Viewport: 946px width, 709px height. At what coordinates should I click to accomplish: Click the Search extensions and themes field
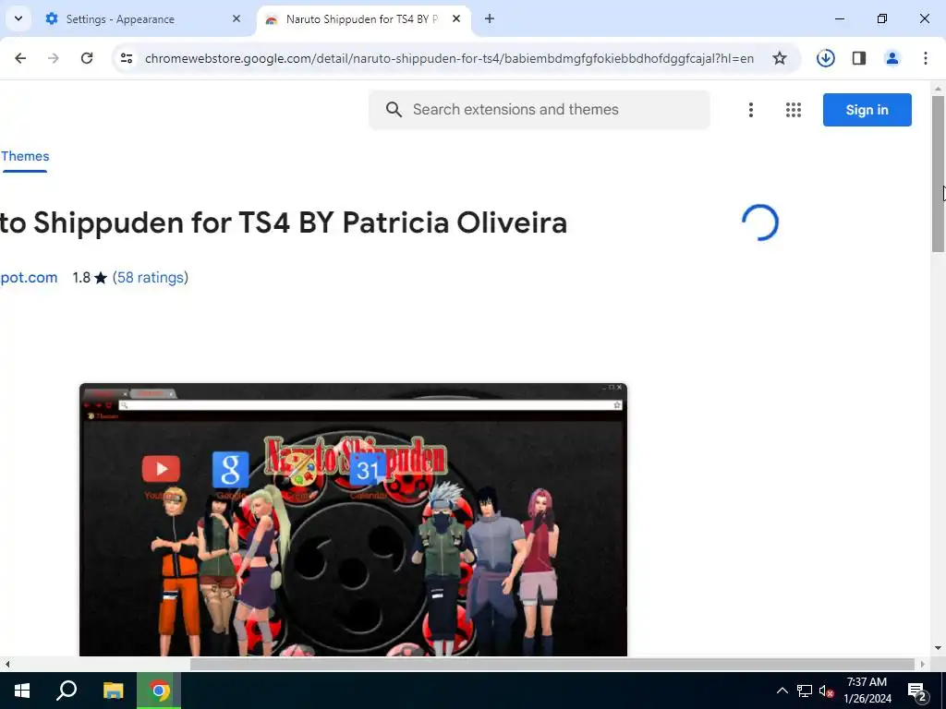(539, 110)
